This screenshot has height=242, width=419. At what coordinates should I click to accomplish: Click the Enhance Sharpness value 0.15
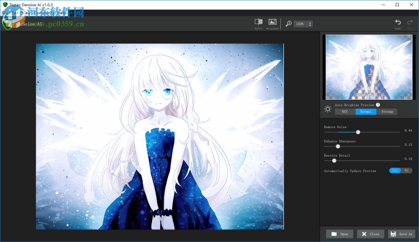pyautogui.click(x=408, y=144)
